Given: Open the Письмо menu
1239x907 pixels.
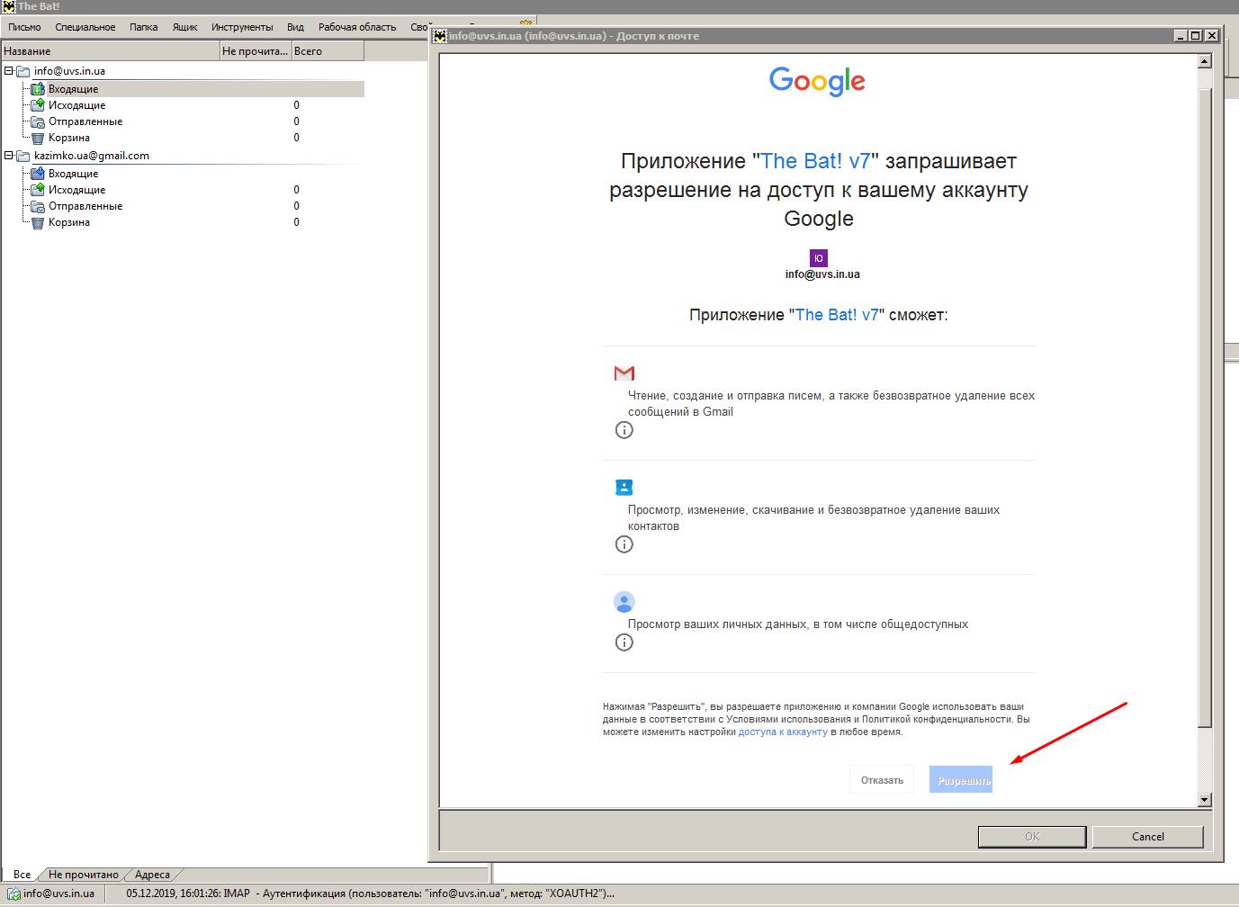Looking at the screenshot, I should (25, 27).
